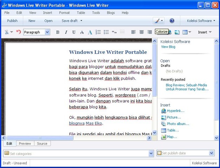This screenshot has height=168, width=220.
Task: Open the Blogs menu
Action: point(111,13)
